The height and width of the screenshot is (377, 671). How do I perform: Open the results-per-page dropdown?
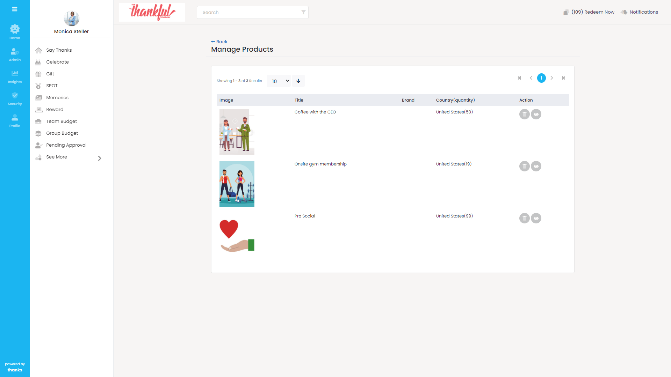[279, 81]
